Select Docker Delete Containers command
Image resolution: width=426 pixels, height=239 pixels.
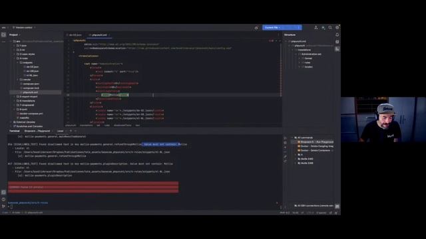[314, 151]
